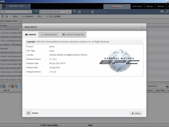
Task: Click the GM EPC globe logo
Action: click(x=119, y=60)
